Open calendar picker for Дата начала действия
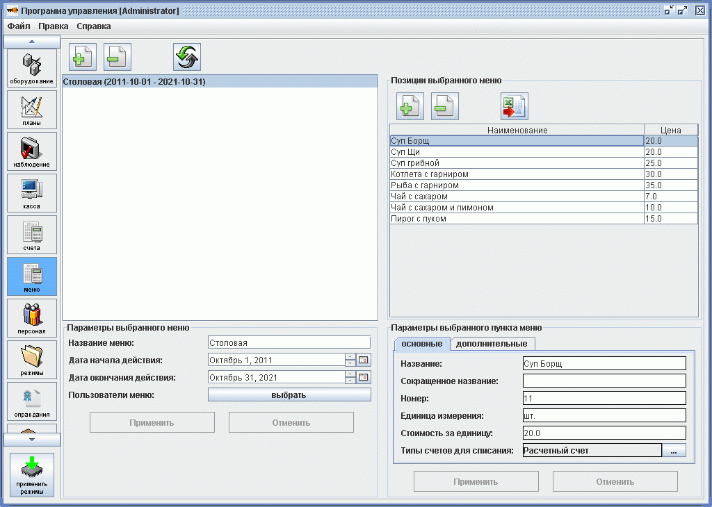 click(x=364, y=360)
